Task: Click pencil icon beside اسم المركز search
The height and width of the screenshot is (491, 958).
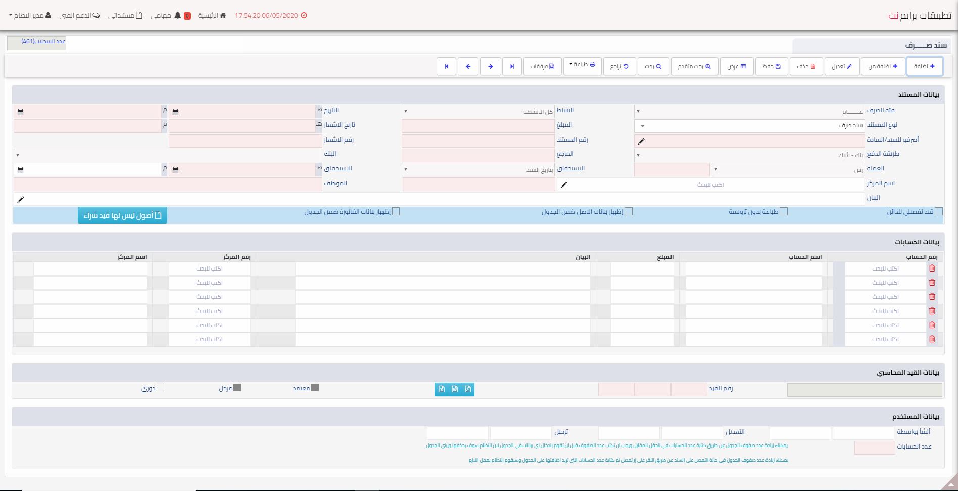Action: [x=564, y=185]
